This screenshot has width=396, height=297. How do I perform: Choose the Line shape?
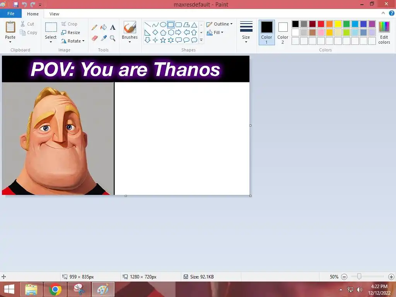click(x=147, y=24)
